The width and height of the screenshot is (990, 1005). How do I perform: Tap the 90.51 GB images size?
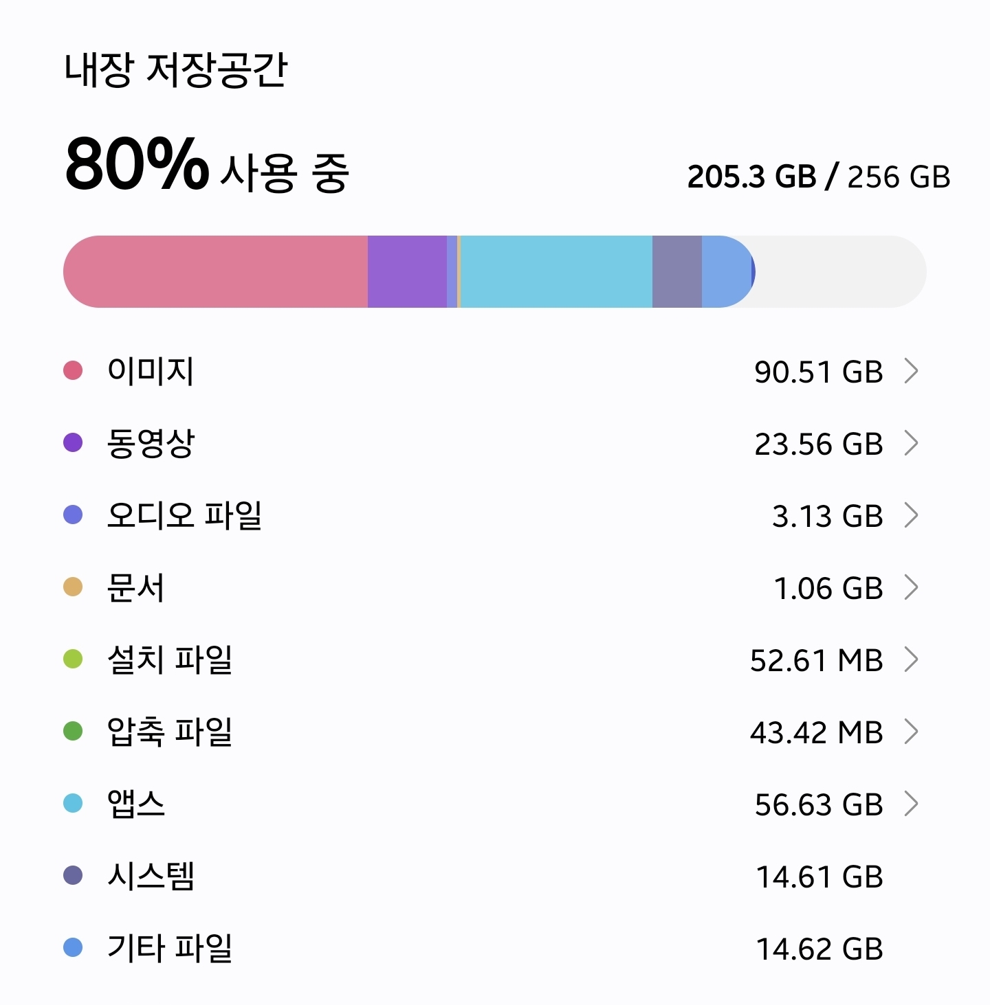click(818, 372)
